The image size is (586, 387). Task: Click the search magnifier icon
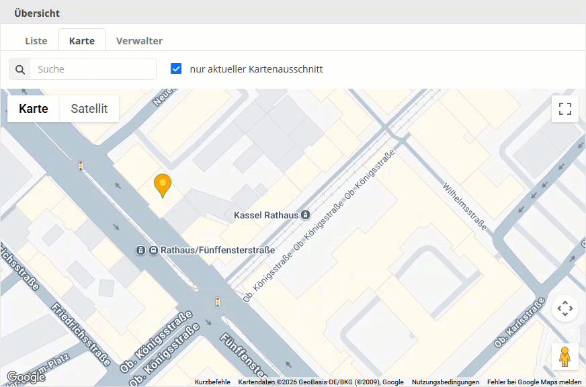pos(20,69)
